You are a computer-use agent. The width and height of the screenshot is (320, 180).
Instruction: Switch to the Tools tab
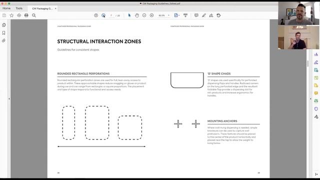(x=19, y=8)
